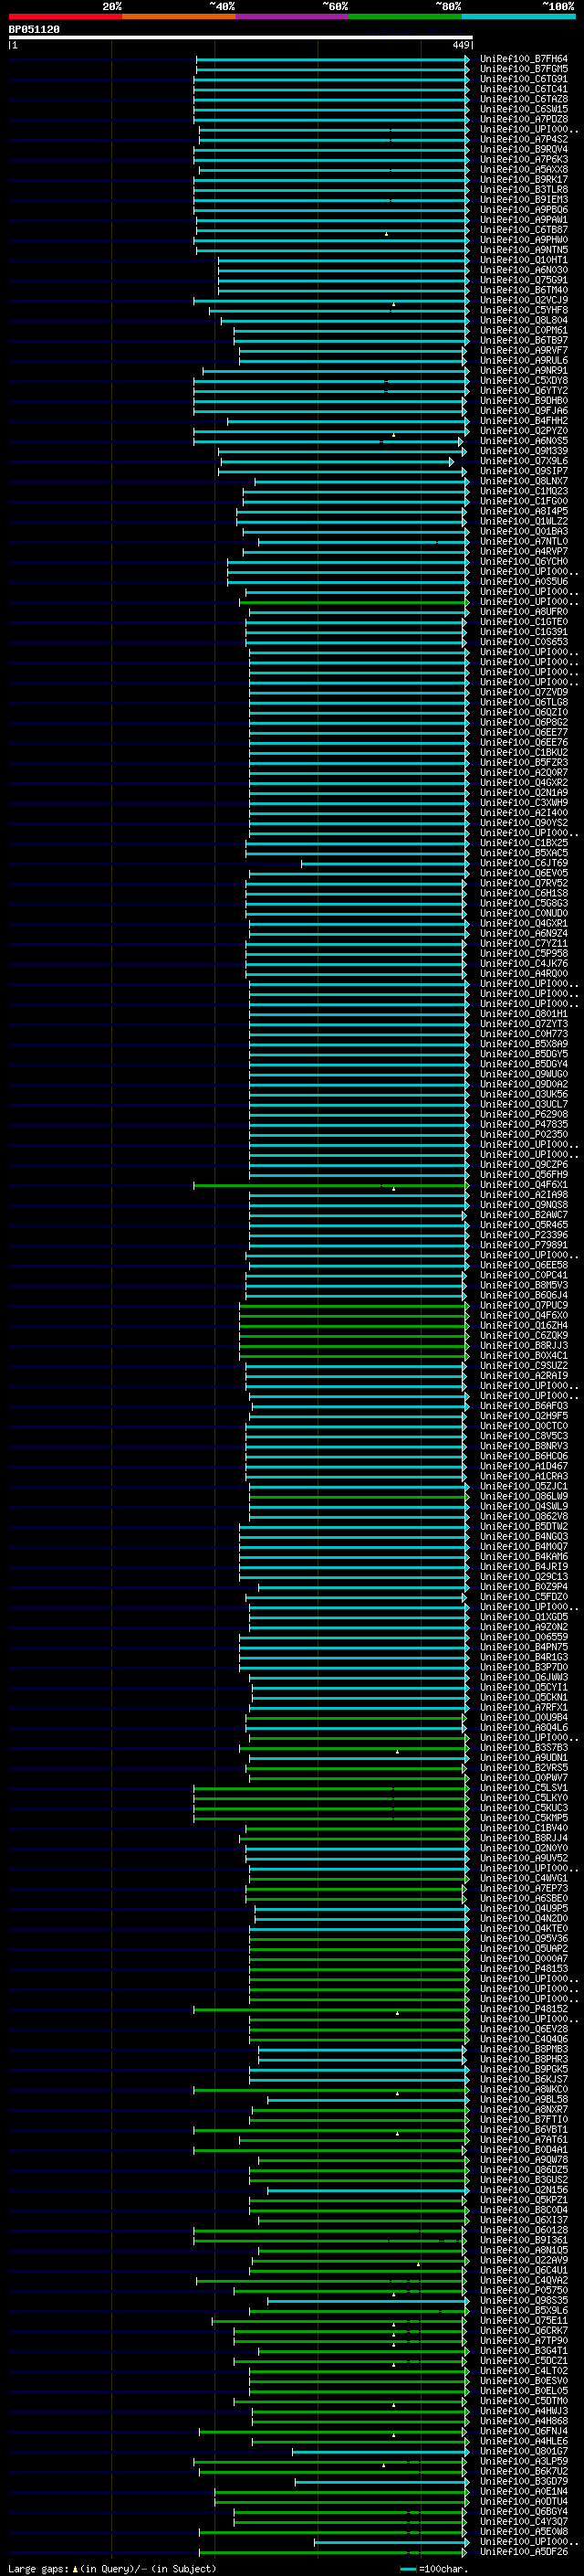The height and width of the screenshot is (2576, 584).
Task: Click label UniRef100_P79891
Action: click(524, 1245)
